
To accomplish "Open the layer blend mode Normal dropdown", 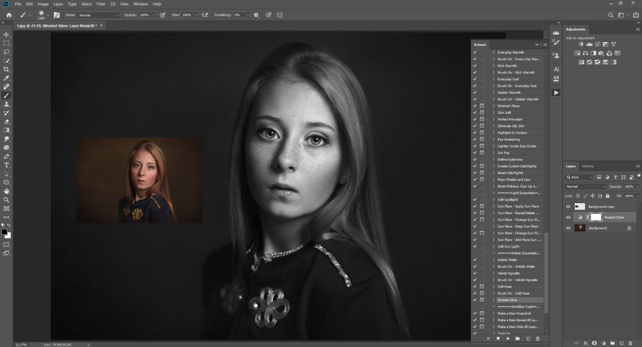I will click(x=586, y=187).
